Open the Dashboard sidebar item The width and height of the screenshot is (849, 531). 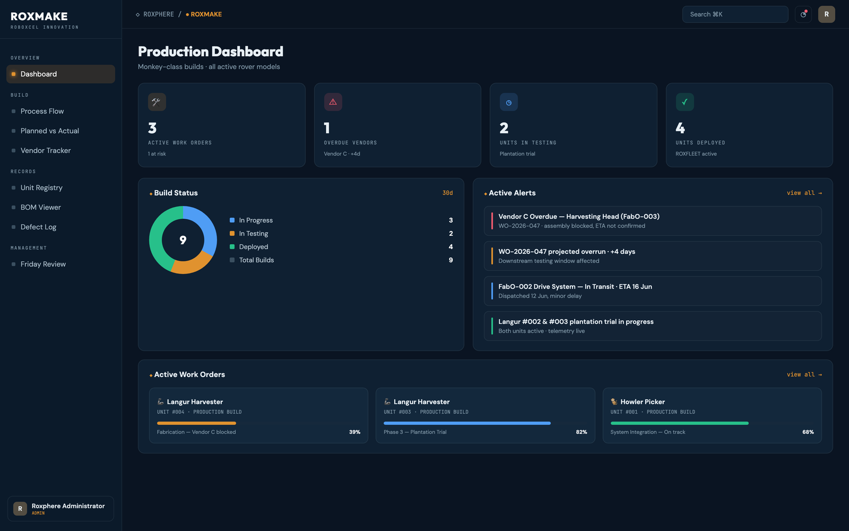60,74
